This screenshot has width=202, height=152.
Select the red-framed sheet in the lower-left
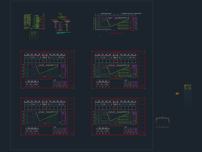[47, 116]
